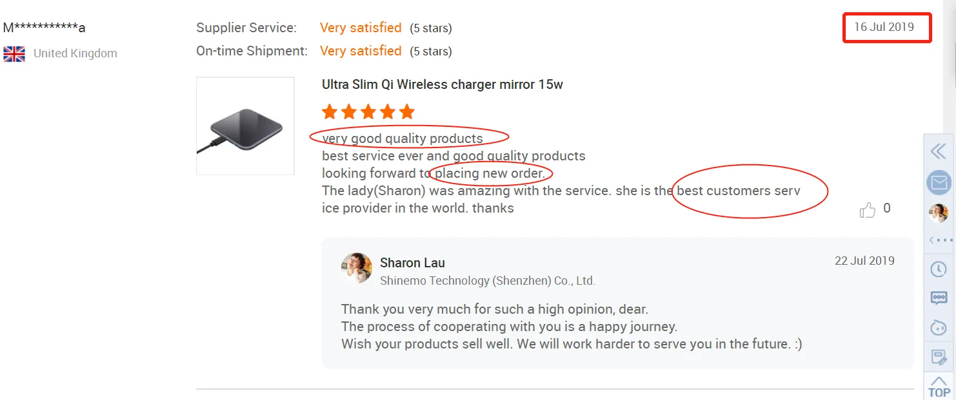Like the review with thumbs-up icon
The width and height of the screenshot is (956, 400).
pos(868,209)
